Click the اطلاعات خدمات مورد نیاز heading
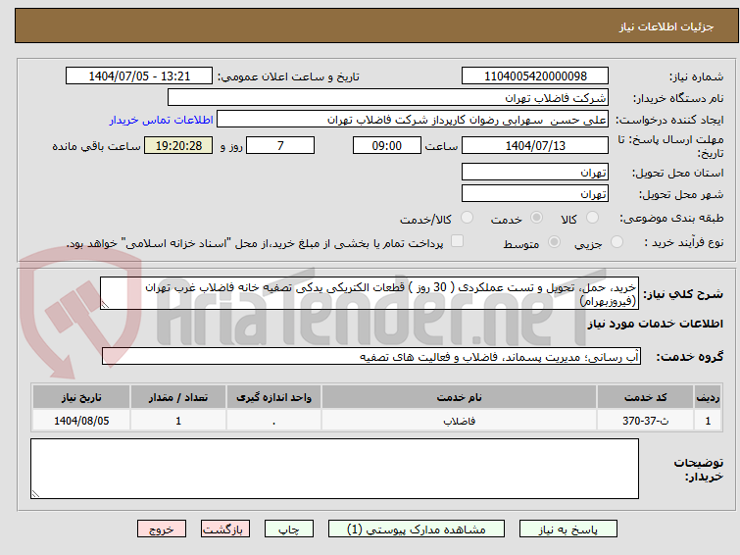Viewport: 740px width, 555px height. pos(655,324)
